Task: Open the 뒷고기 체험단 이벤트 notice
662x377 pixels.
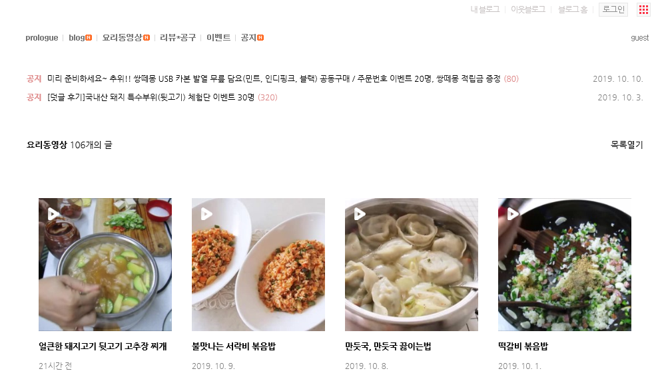Action: [151, 98]
